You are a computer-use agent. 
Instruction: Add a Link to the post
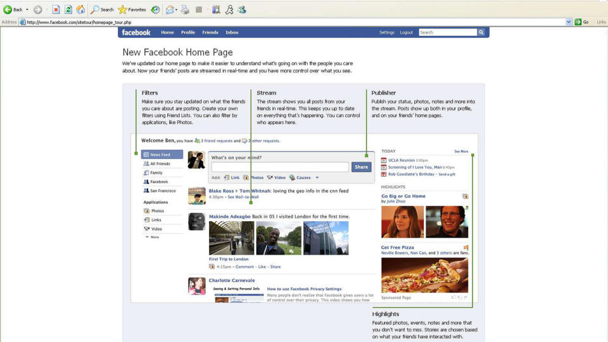click(232, 177)
